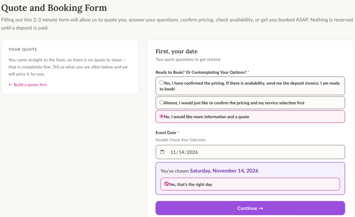Follow the 'Build a quote first' link

28,85
